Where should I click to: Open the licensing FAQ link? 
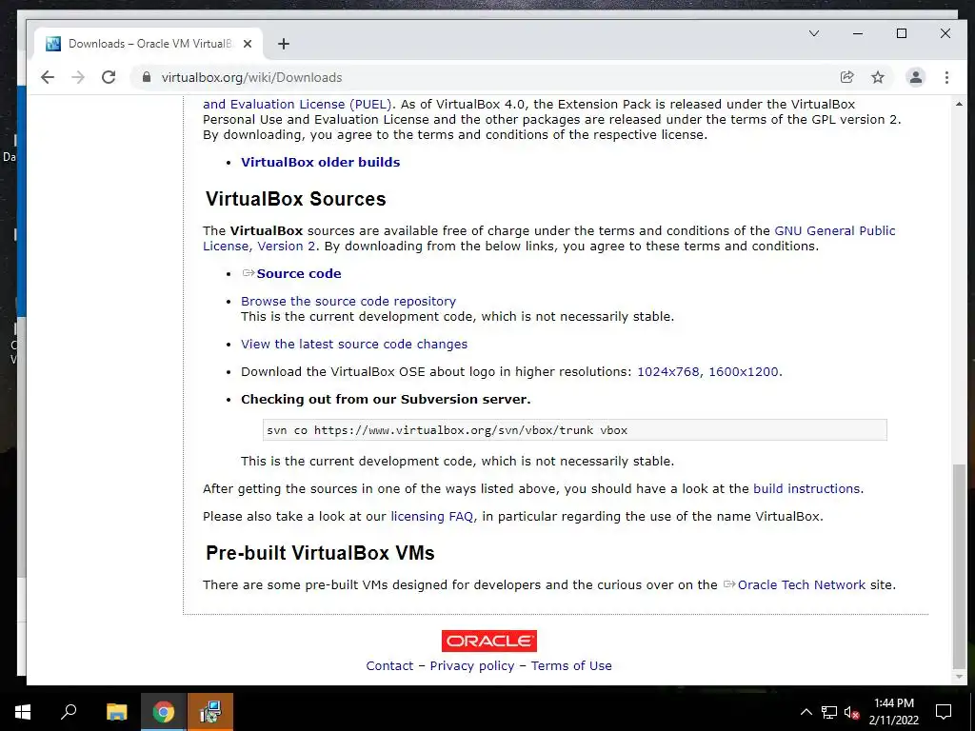431,516
